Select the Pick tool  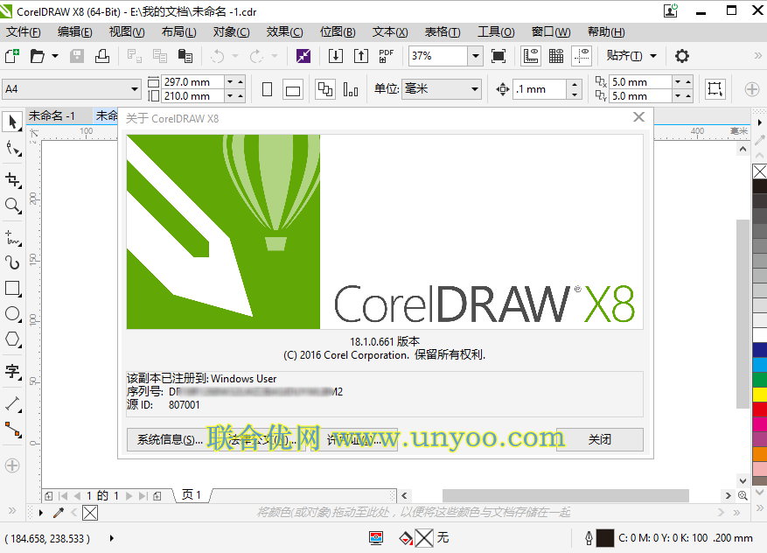[x=13, y=122]
